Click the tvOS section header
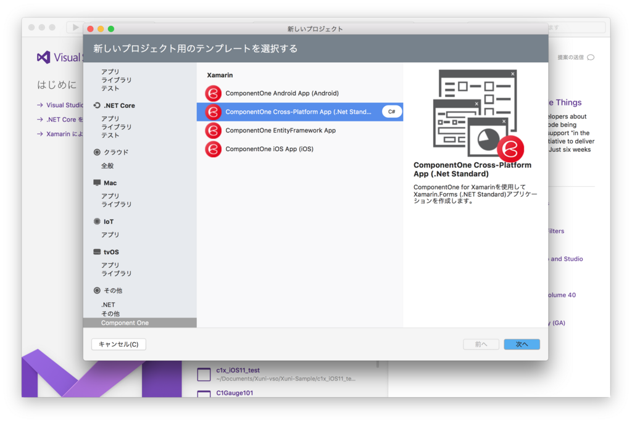The height and width of the screenshot is (423, 632). [x=111, y=252]
